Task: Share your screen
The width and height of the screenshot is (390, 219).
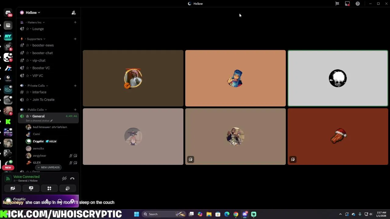Action: (x=31, y=188)
